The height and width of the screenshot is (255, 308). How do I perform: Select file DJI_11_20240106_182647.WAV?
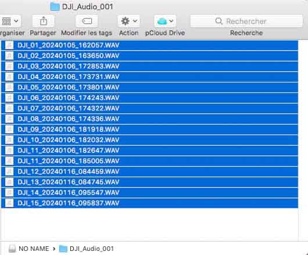coord(149,150)
